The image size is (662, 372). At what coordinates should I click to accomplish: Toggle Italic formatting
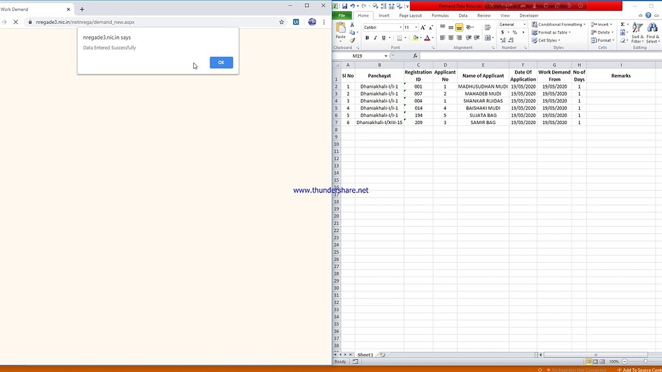click(375, 37)
